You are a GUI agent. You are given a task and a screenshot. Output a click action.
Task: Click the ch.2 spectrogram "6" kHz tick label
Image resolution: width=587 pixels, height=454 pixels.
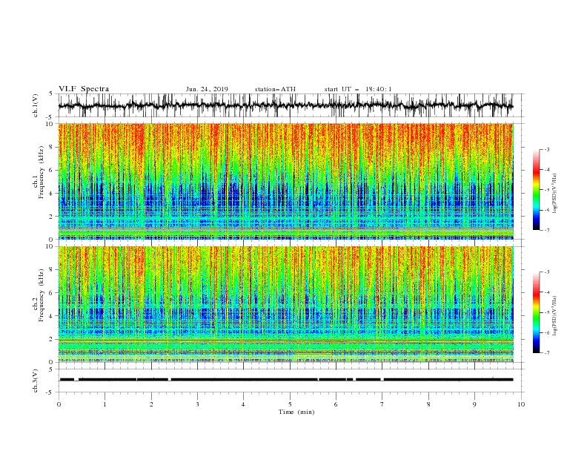click(51, 293)
